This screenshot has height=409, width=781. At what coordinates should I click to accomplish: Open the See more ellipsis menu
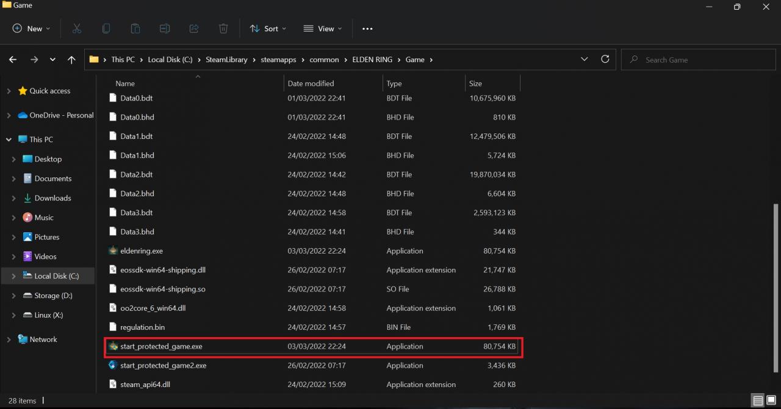[x=367, y=29]
